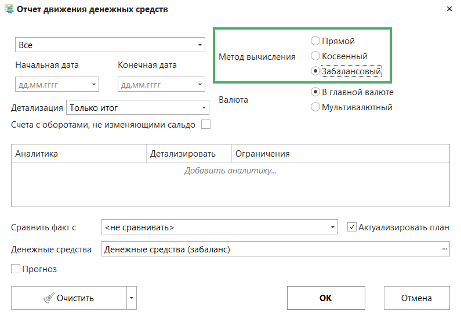Screen dimensions: 461x322
Task: Click Добавить аналитику row in table
Action: point(230,171)
